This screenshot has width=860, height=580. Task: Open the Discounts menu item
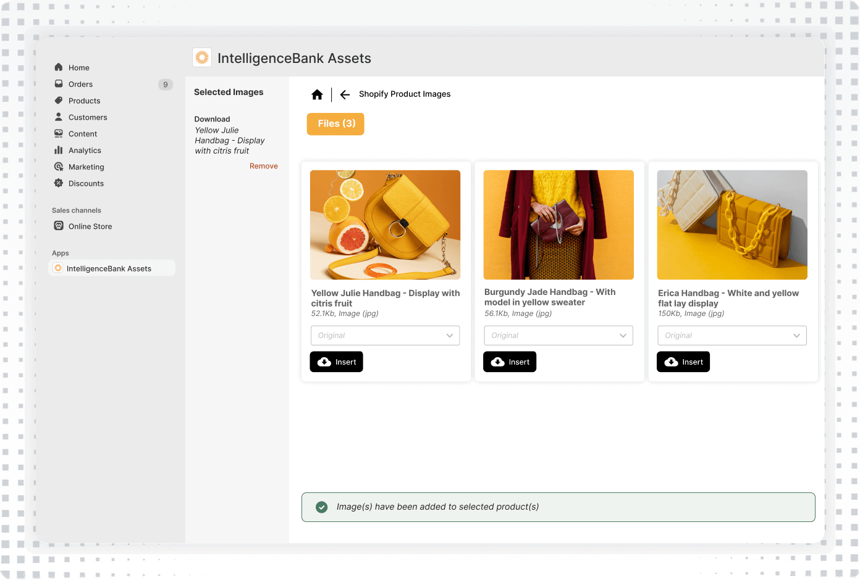click(x=86, y=184)
